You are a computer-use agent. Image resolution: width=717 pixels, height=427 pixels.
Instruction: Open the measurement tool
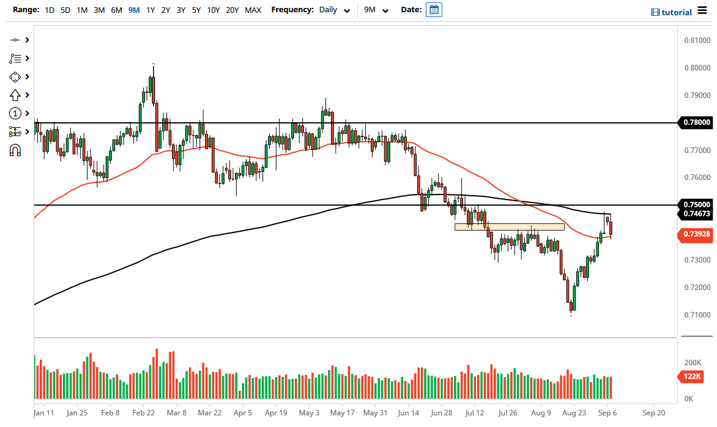[16, 132]
